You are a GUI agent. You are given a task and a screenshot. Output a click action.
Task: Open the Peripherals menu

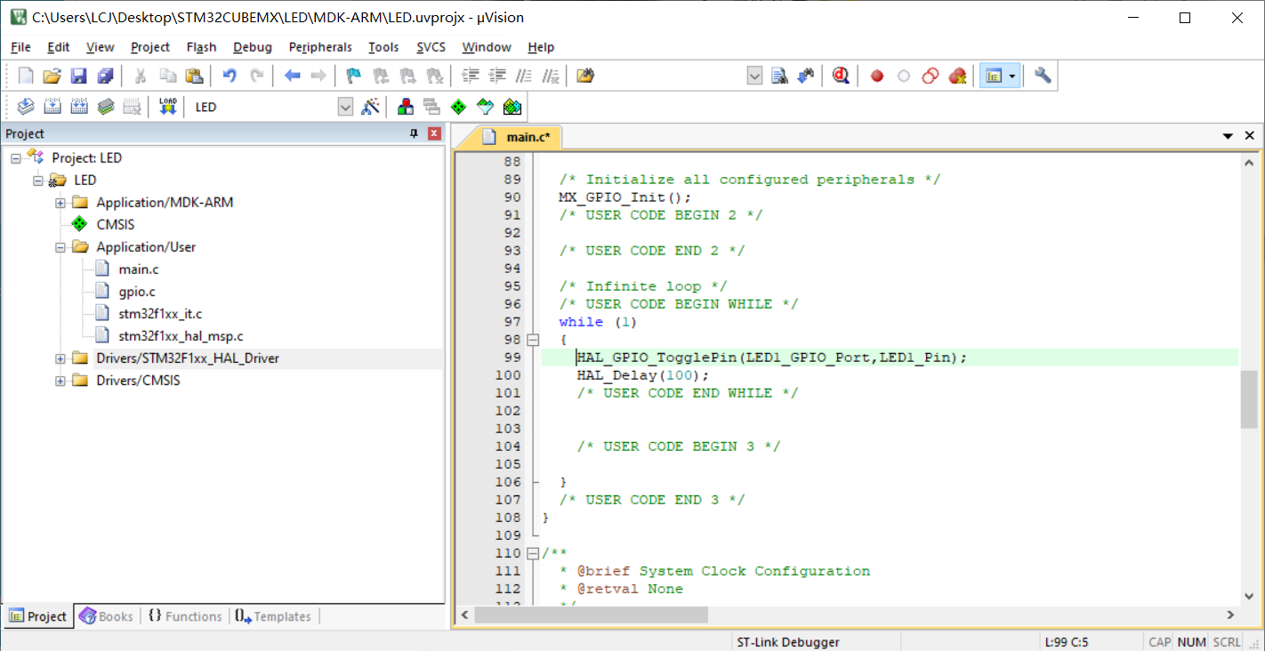[x=320, y=47]
